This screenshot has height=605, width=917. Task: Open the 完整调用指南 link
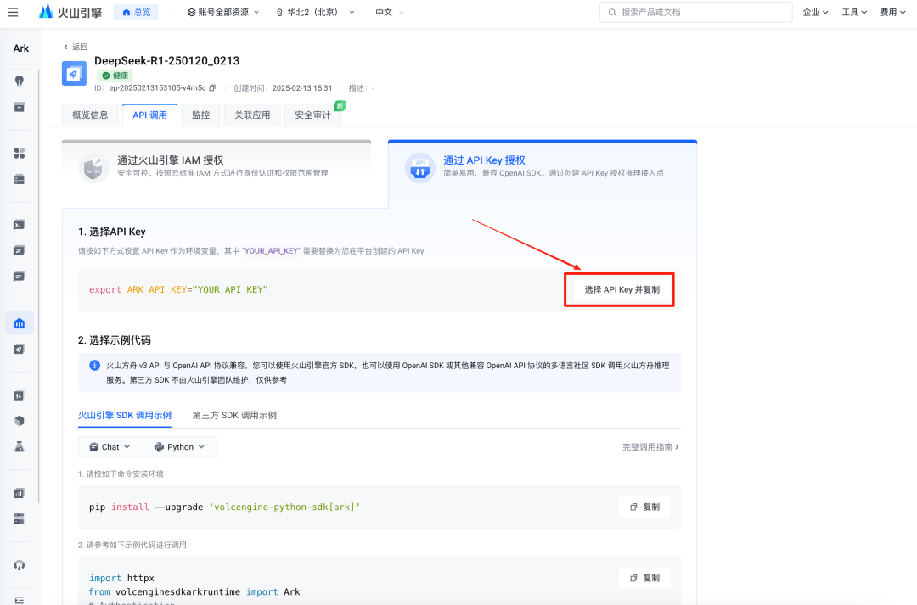tap(650, 447)
